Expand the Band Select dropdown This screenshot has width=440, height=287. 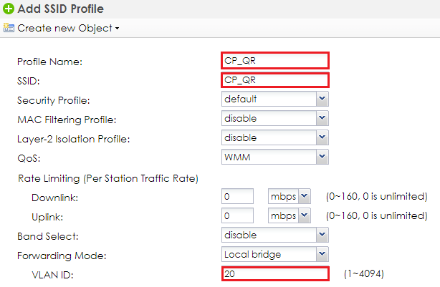tap(275, 235)
